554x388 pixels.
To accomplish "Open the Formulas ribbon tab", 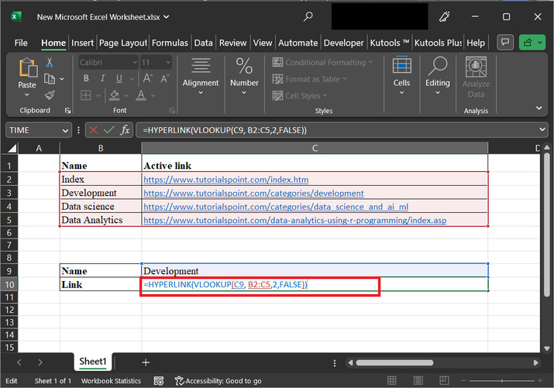I will pyautogui.click(x=170, y=43).
